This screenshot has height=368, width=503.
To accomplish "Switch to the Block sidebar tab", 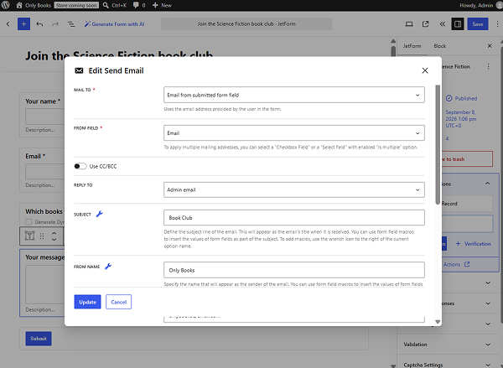I will click(440, 46).
